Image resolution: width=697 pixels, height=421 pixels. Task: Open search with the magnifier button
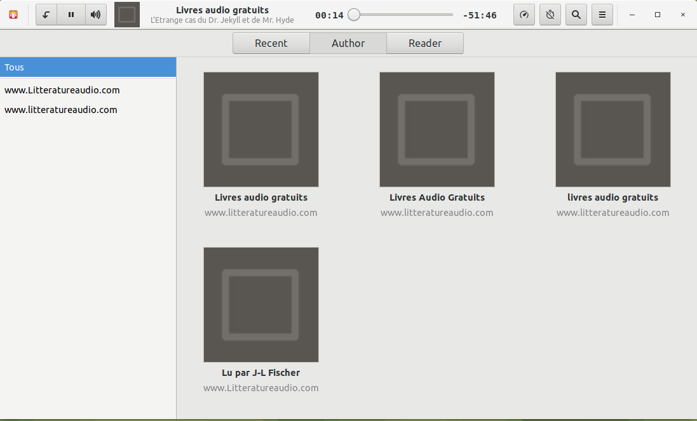coord(576,15)
